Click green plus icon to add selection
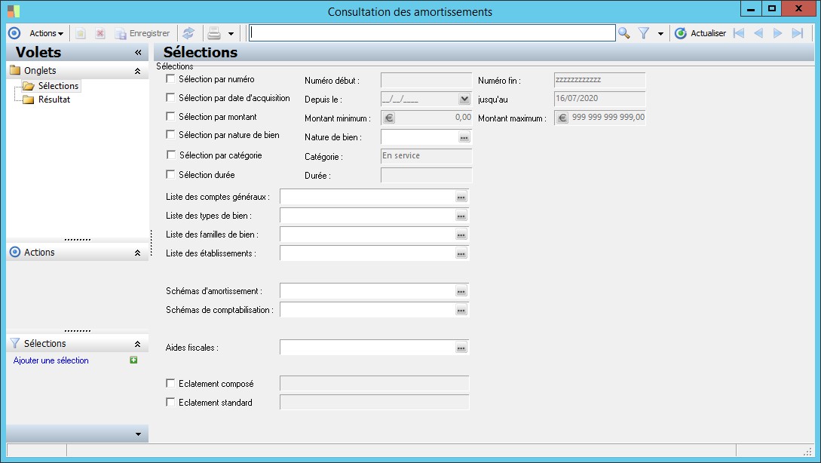The image size is (821, 463). click(133, 360)
